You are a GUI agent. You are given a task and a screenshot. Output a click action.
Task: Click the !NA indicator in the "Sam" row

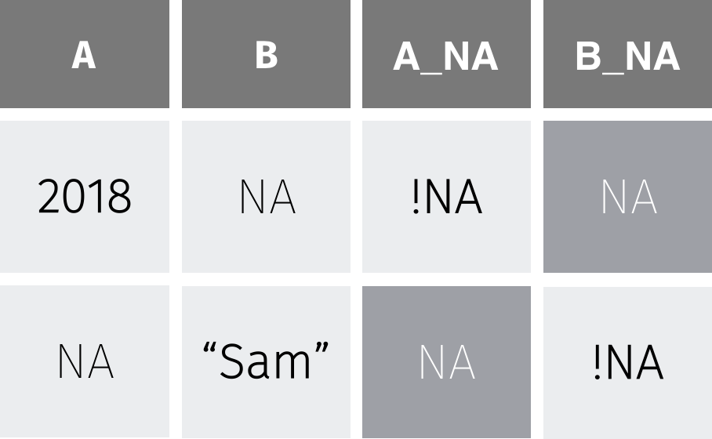pos(627,361)
